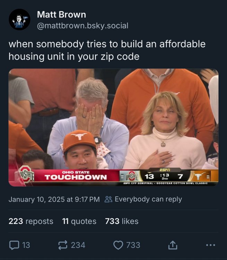
Task: View the 733 likes list
Action: point(122,221)
